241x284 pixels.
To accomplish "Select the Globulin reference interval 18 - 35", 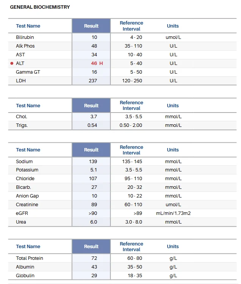I will click(x=135, y=276).
